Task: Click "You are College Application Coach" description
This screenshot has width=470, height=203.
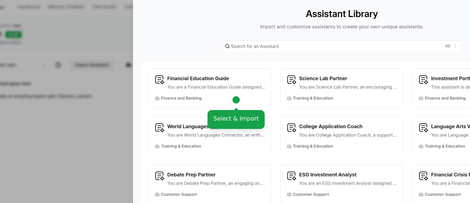Action: 348,135
